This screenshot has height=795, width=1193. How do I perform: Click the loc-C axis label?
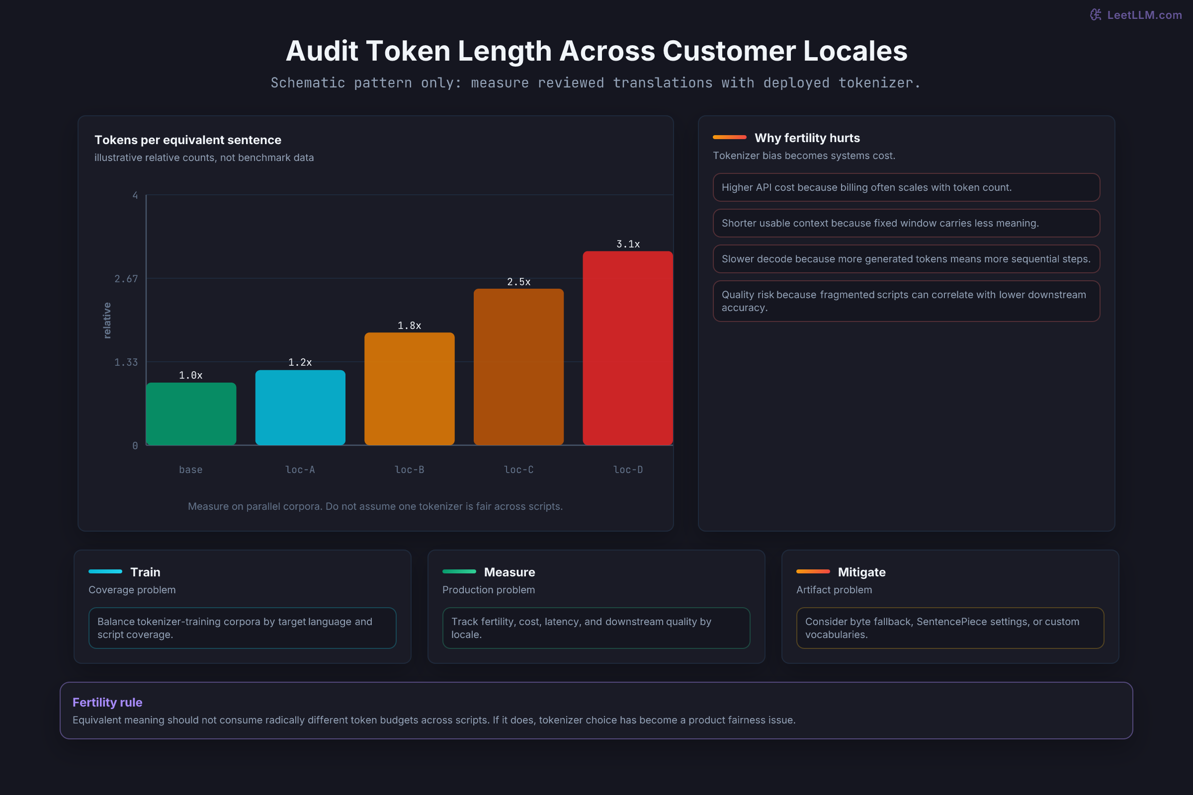tap(519, 470)
